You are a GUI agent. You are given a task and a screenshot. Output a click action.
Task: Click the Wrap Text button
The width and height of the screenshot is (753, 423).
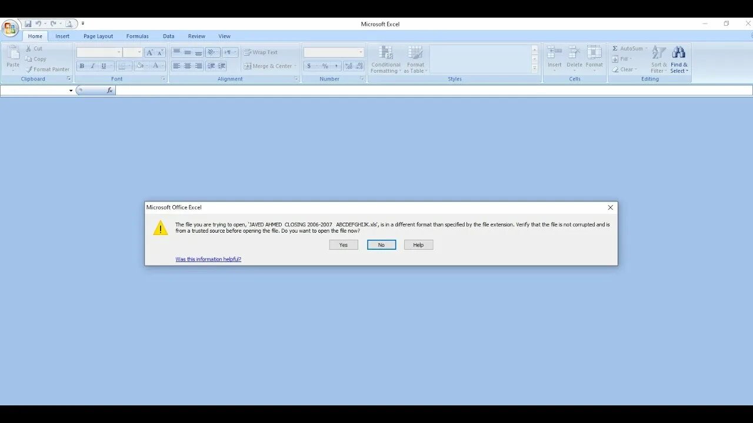[x=261, y=52]
